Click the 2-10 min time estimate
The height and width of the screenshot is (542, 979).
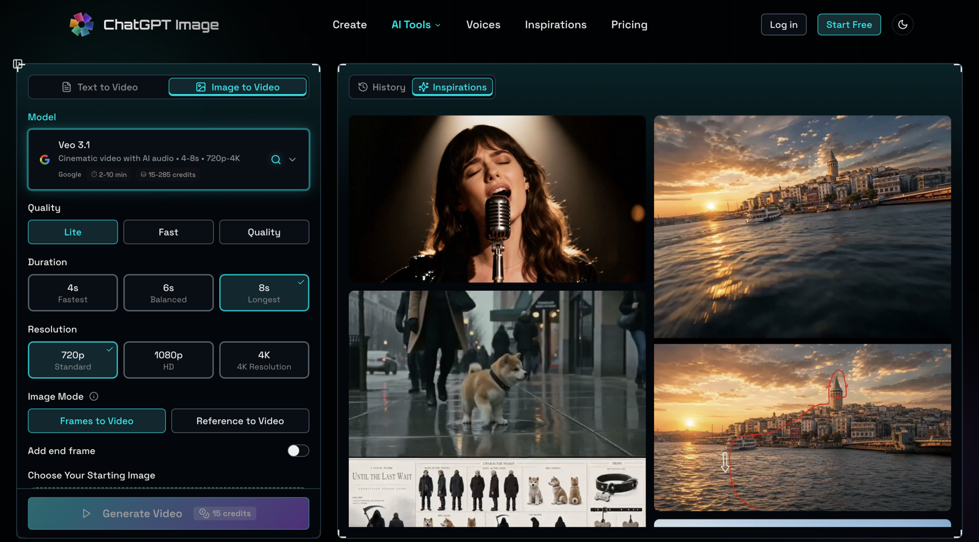(109, 175)
